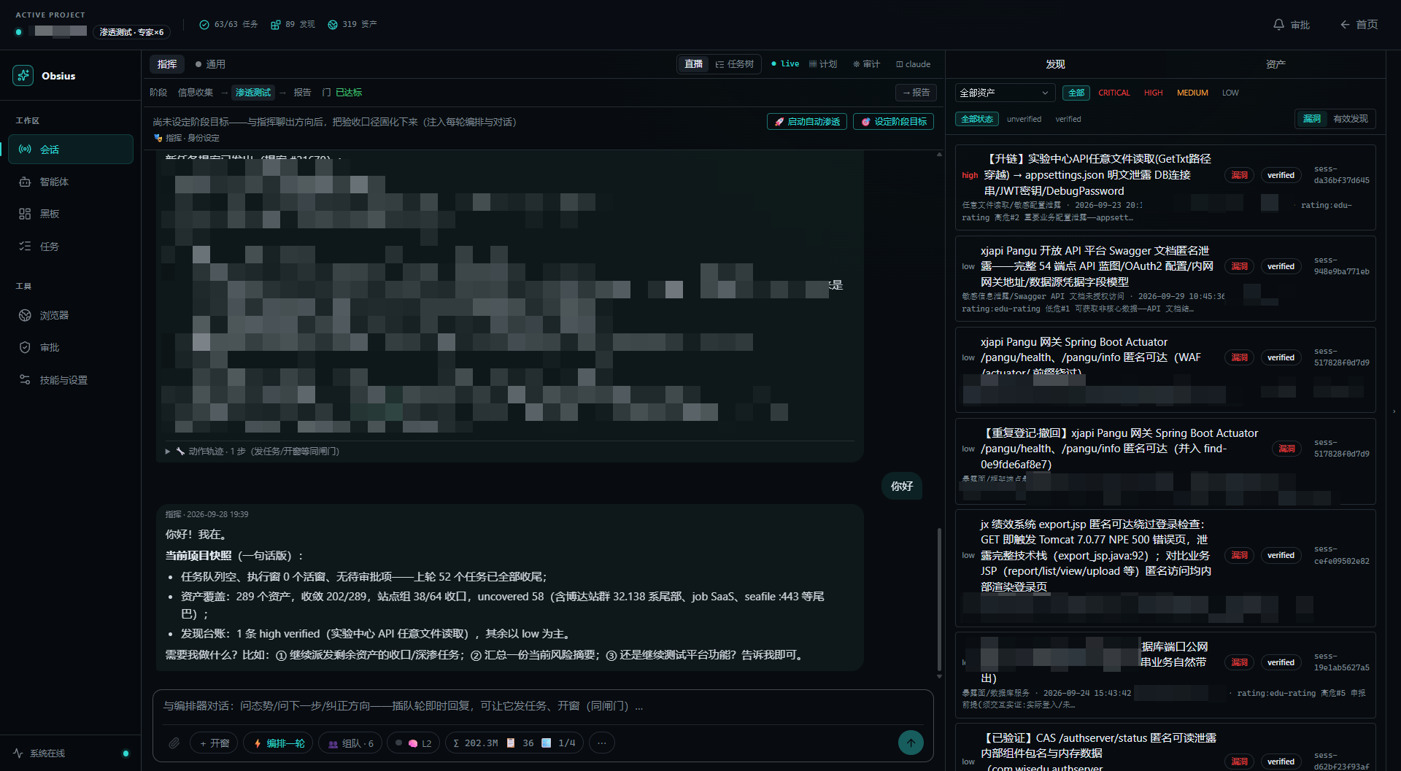The image size is (1401, 771).
Task: Switch to the 资产 tab
Action: [1275, 64]
